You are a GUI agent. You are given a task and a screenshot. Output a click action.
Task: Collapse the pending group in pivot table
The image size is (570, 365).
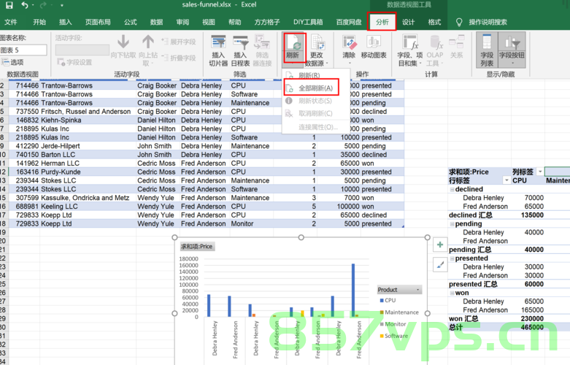click(x=452, y=224)
